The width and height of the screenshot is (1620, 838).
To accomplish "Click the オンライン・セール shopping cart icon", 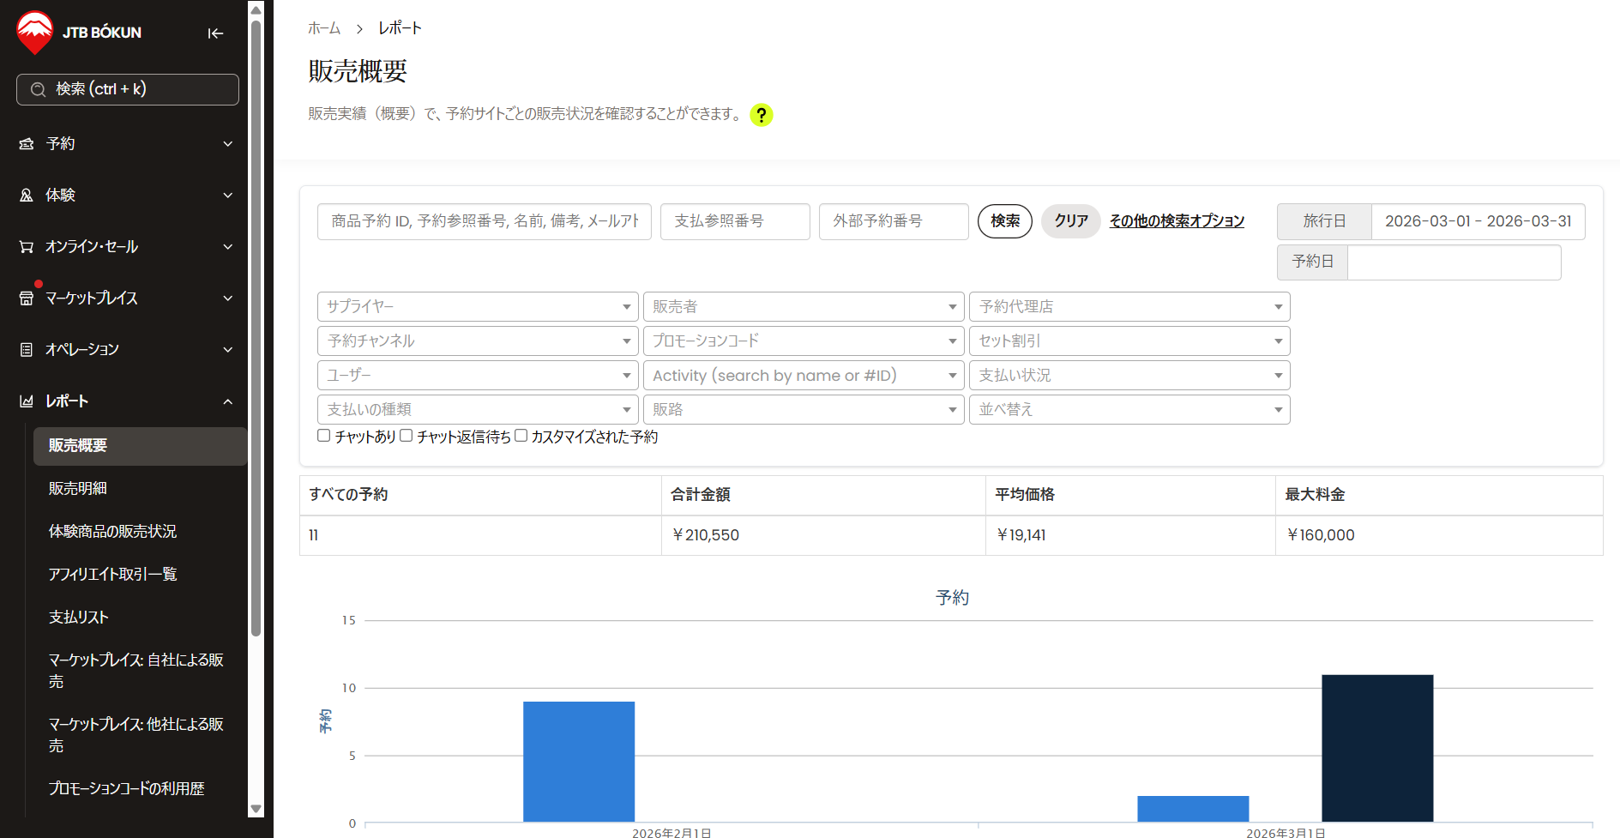I will pos(27,247).
